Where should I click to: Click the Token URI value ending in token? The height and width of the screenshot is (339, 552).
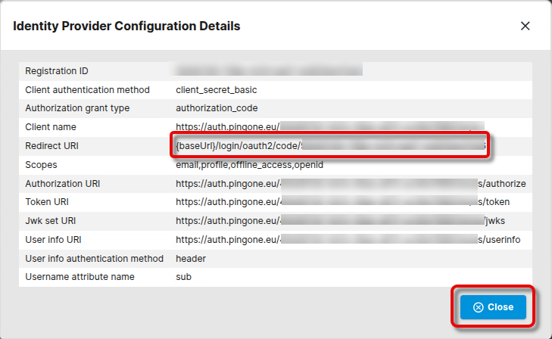click(343, 202)
